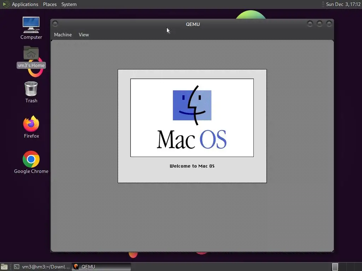Screen dimensions: 362x271
Task: Click the QEMU taskbar button
Action: (x=101, y=267)
